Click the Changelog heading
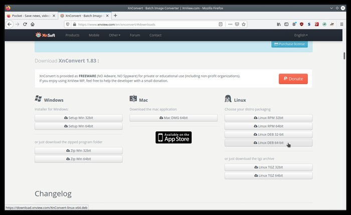The width and height of the screenshot is (351, 215). [53, 193]
